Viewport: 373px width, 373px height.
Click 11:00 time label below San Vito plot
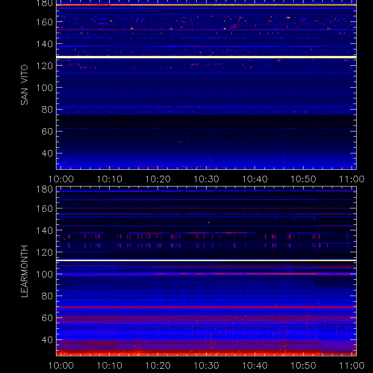[x=352, y=179]
